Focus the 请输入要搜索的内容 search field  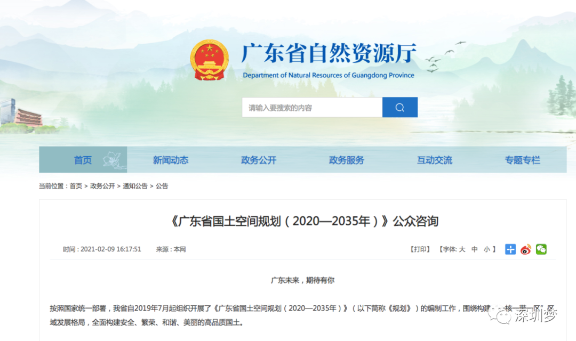312,108
